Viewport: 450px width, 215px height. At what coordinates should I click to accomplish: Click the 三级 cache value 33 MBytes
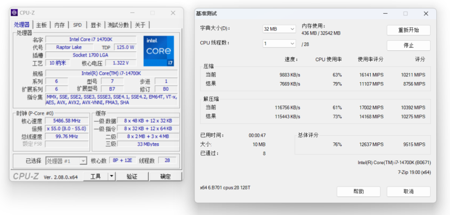coord(148,144)
